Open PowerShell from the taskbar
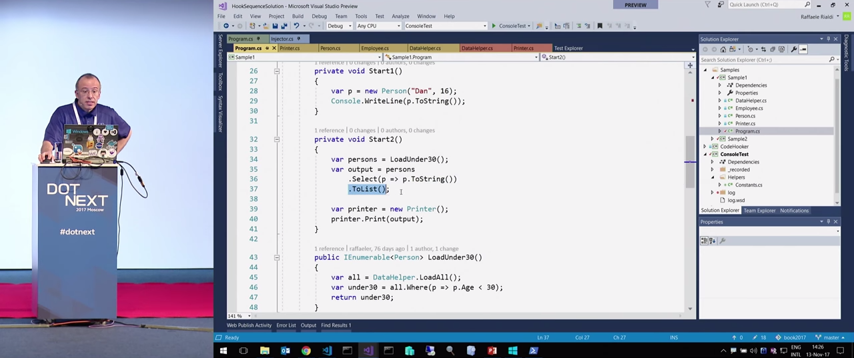 click(x=533, y=351)
